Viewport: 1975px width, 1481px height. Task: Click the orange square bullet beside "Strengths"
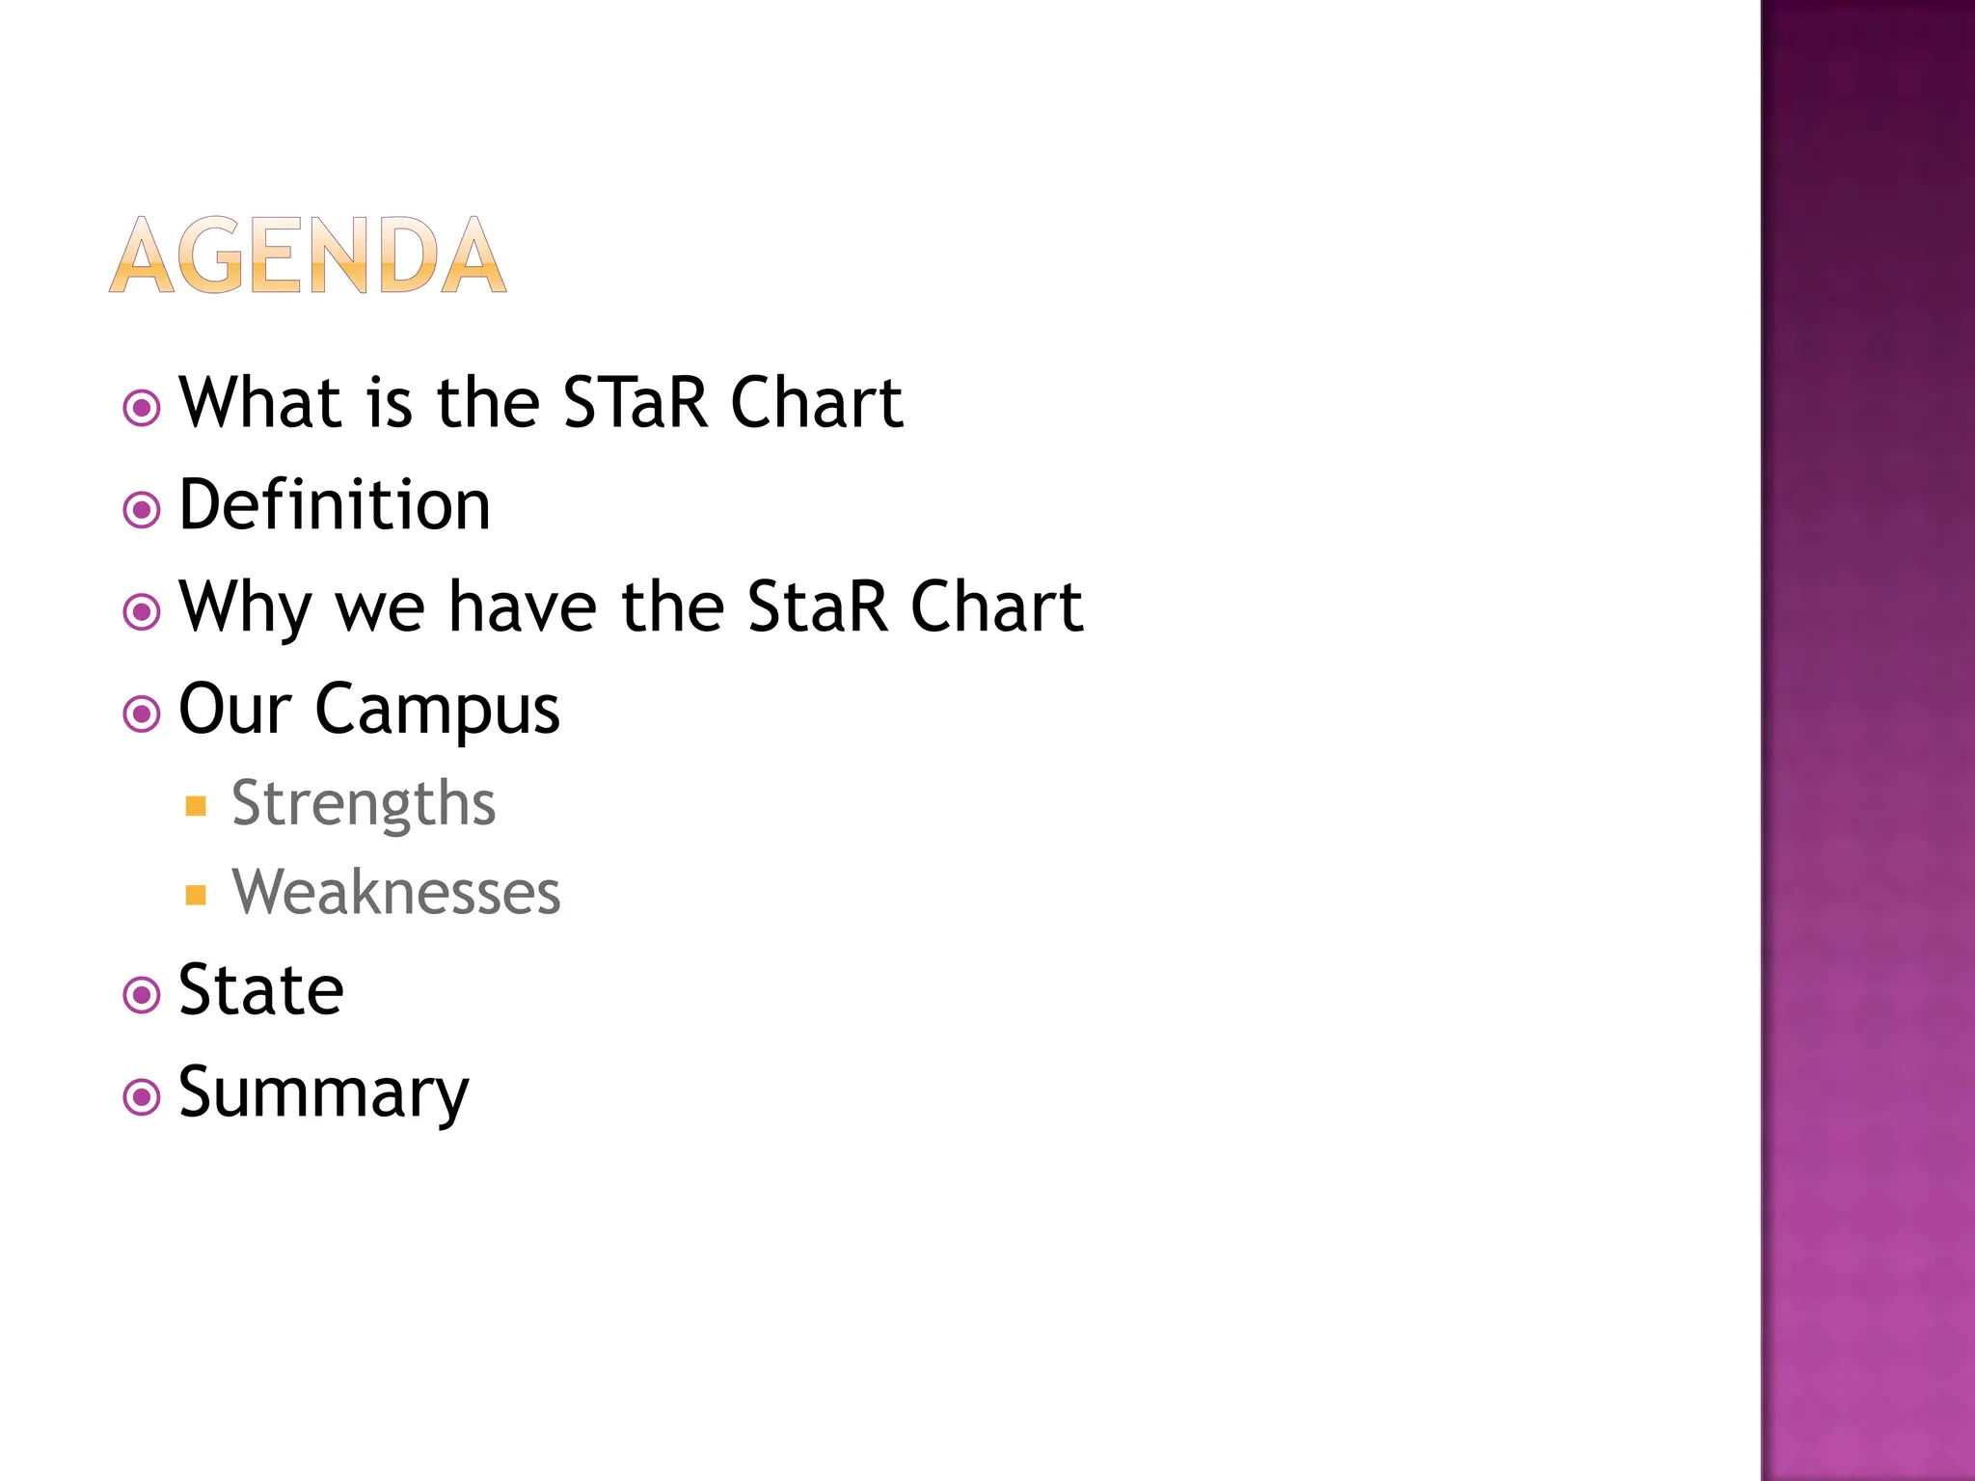(x=196, y=806)
